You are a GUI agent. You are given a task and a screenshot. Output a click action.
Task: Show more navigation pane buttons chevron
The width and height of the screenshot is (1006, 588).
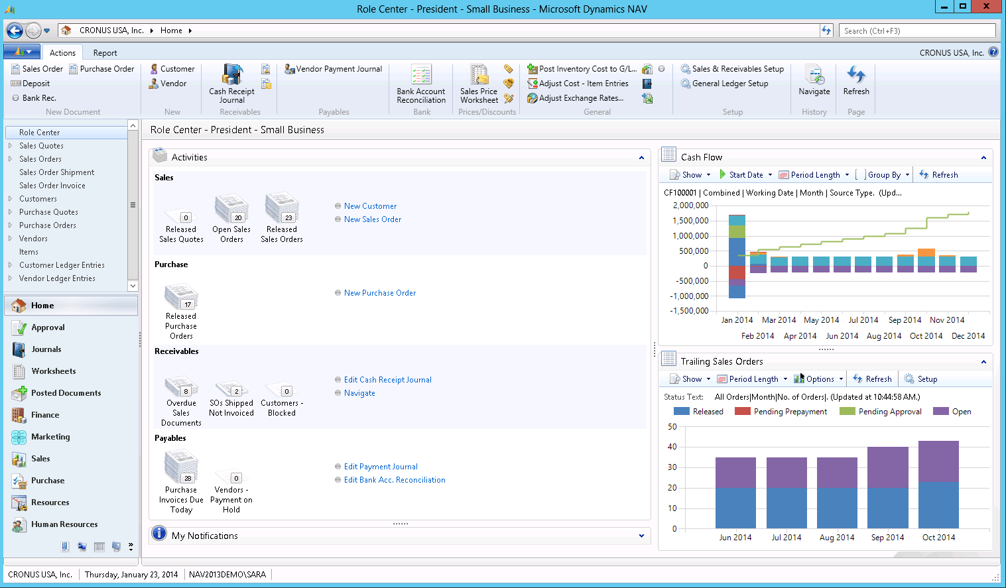click(131, 547)
